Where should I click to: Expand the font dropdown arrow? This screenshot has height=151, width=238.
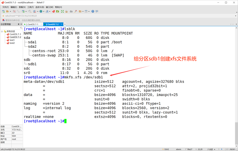tap(50, 11)
